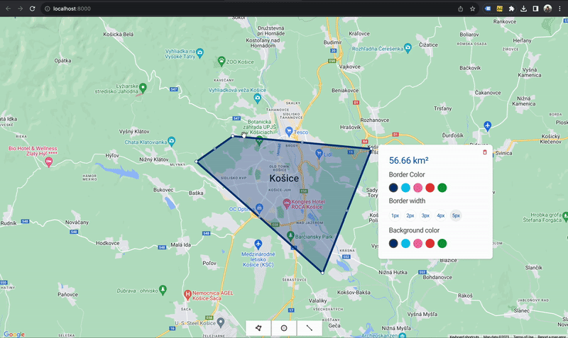Click the Košice city label
This screenshot has width=568, height=338.
tap(284, 179)
